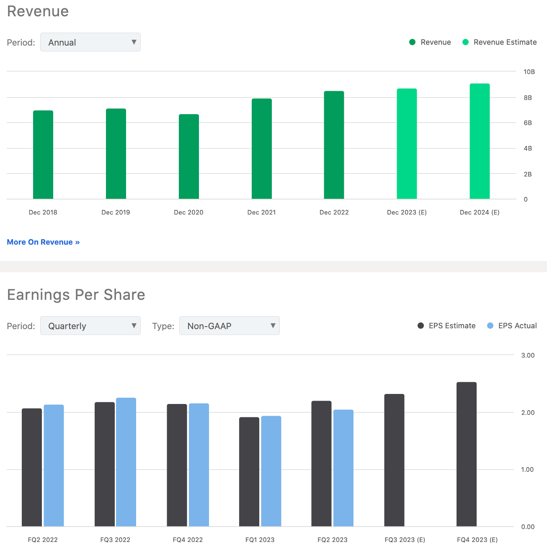Click the green Revenue legend dot
The width and height of the screenshot is (547, 547).
tap(412, 42)
